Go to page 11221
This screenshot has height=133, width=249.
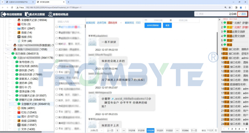tap(160, 130)
